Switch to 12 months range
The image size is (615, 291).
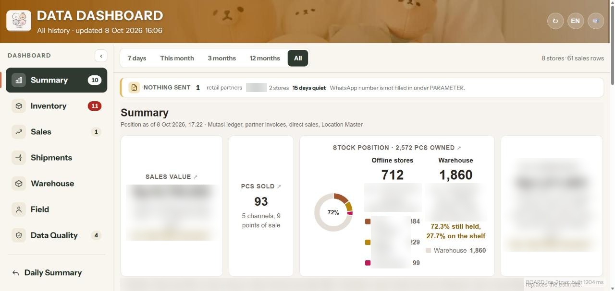(265, 58)
